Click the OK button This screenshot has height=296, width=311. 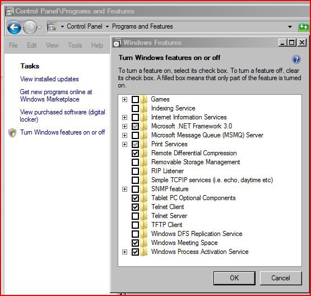(234, 278)
